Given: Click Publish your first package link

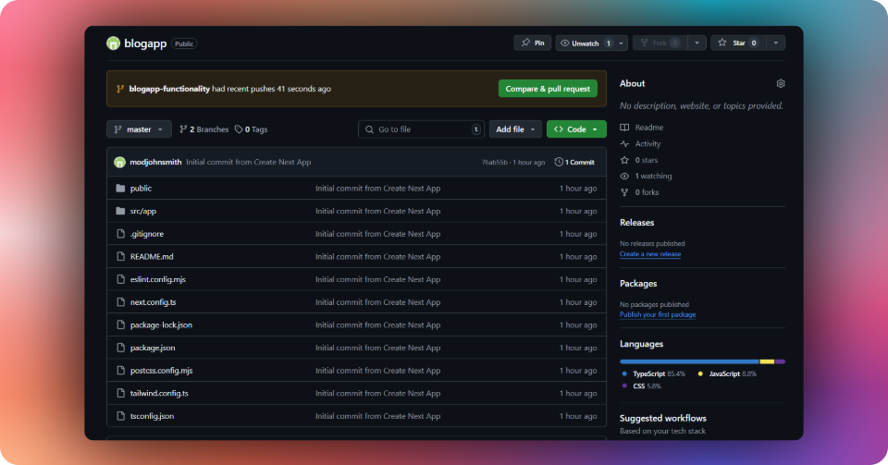Looking at the screenshot, I should 658,315.
